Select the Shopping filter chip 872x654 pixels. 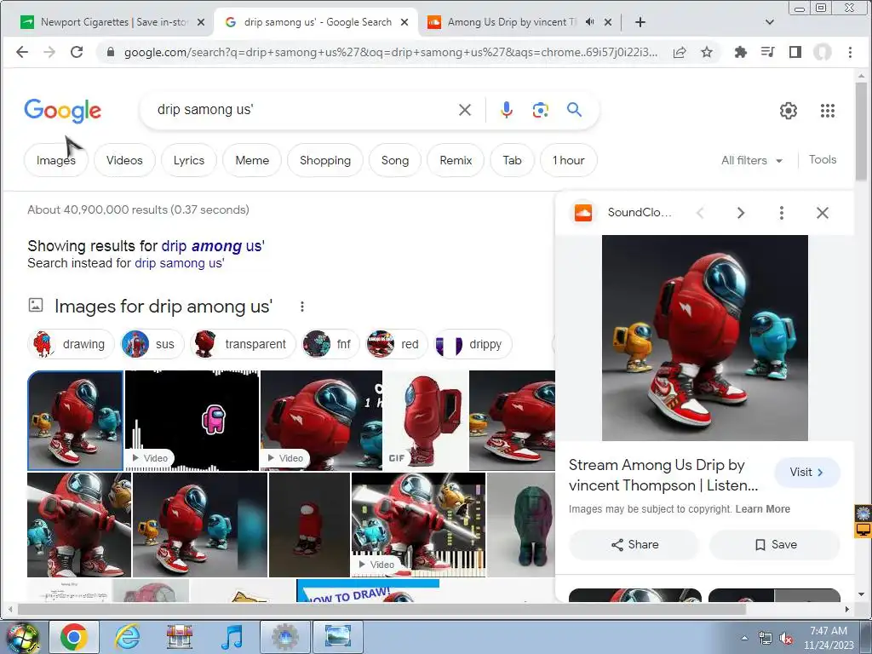coord(324,160)
